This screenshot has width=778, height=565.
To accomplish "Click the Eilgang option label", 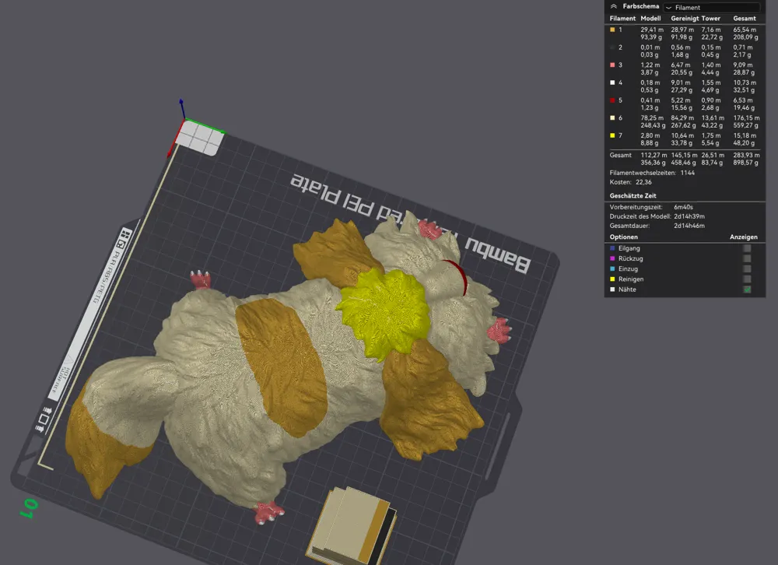I will point(629,248).
